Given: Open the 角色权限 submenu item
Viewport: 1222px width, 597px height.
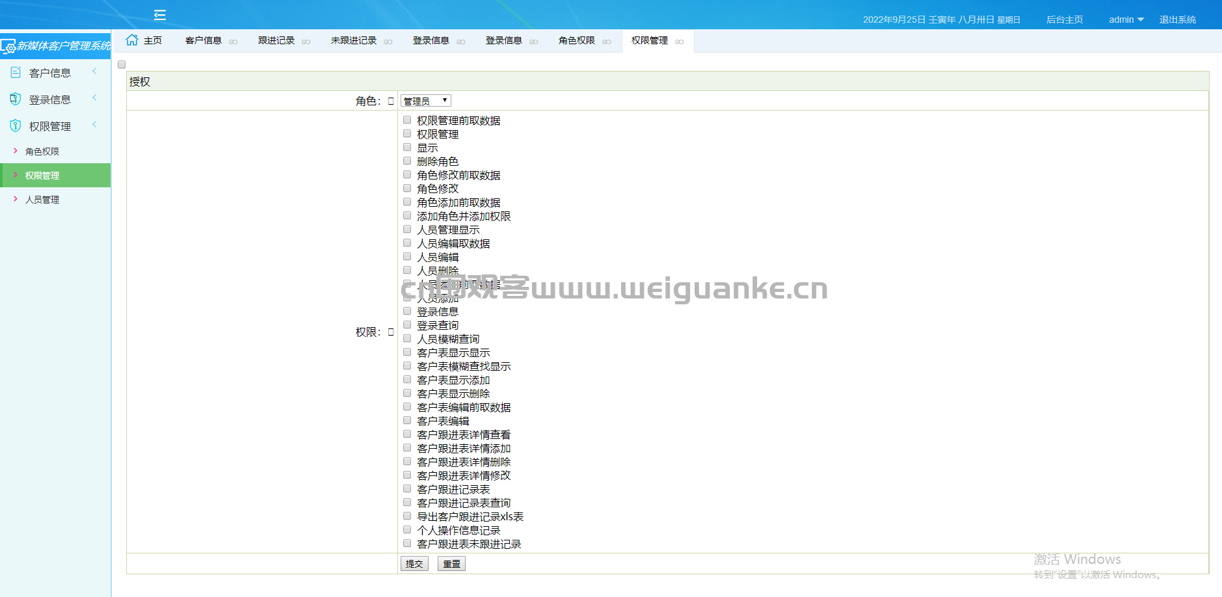Looking at the screenshot, I should 42,152.
